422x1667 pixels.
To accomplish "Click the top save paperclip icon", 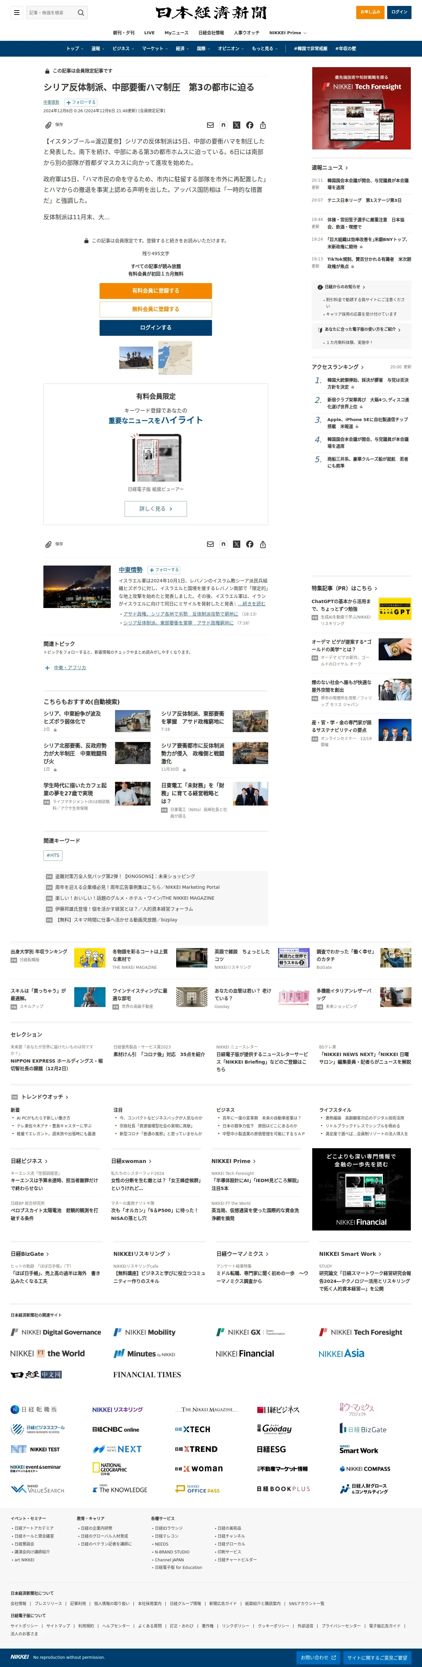I will [x=48, y=125].
